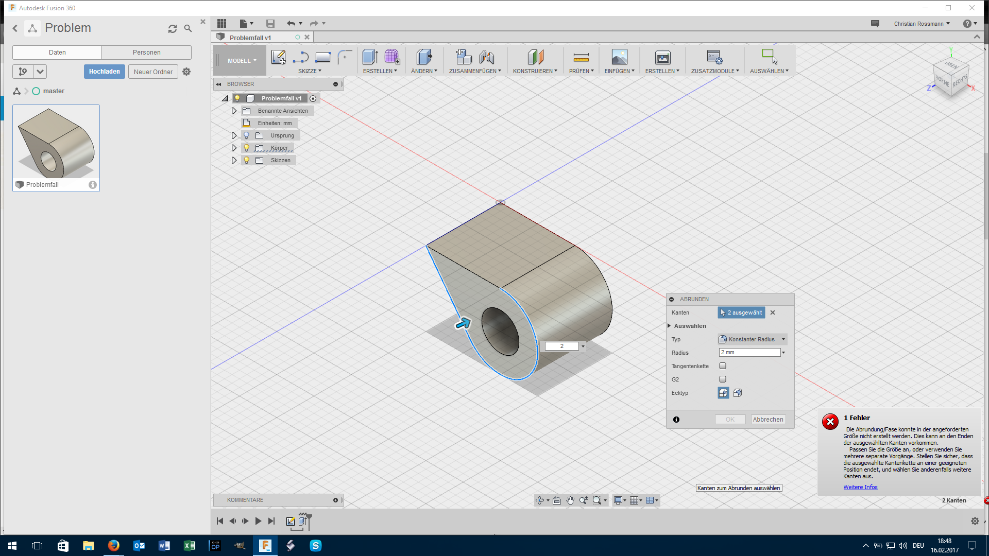Click the Insert image icon under Einfügen
Viewport: 989px width, 556px height.
click(x=619, y=57)
